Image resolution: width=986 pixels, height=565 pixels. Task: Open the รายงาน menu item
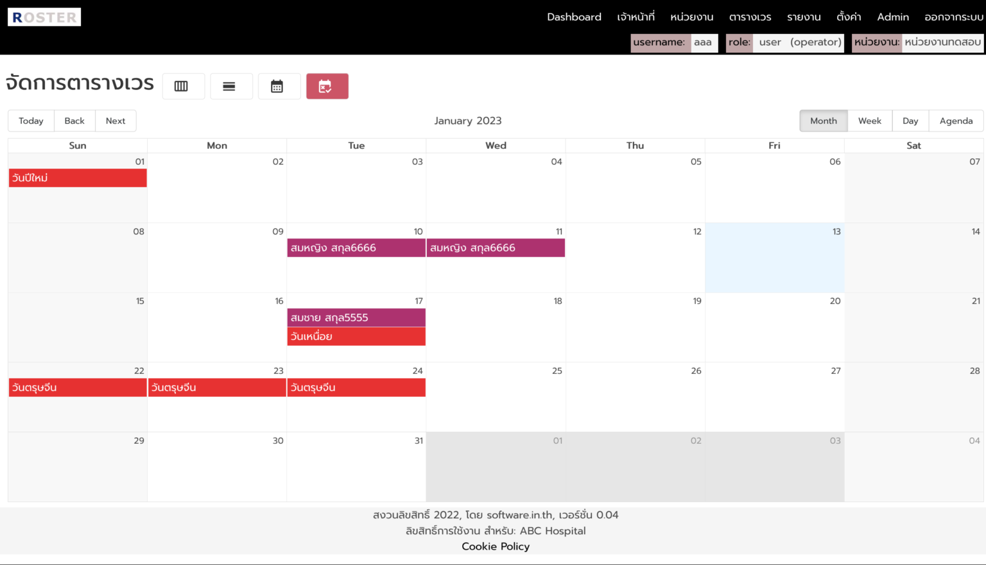pyautogui.click(x=804, y=17)
